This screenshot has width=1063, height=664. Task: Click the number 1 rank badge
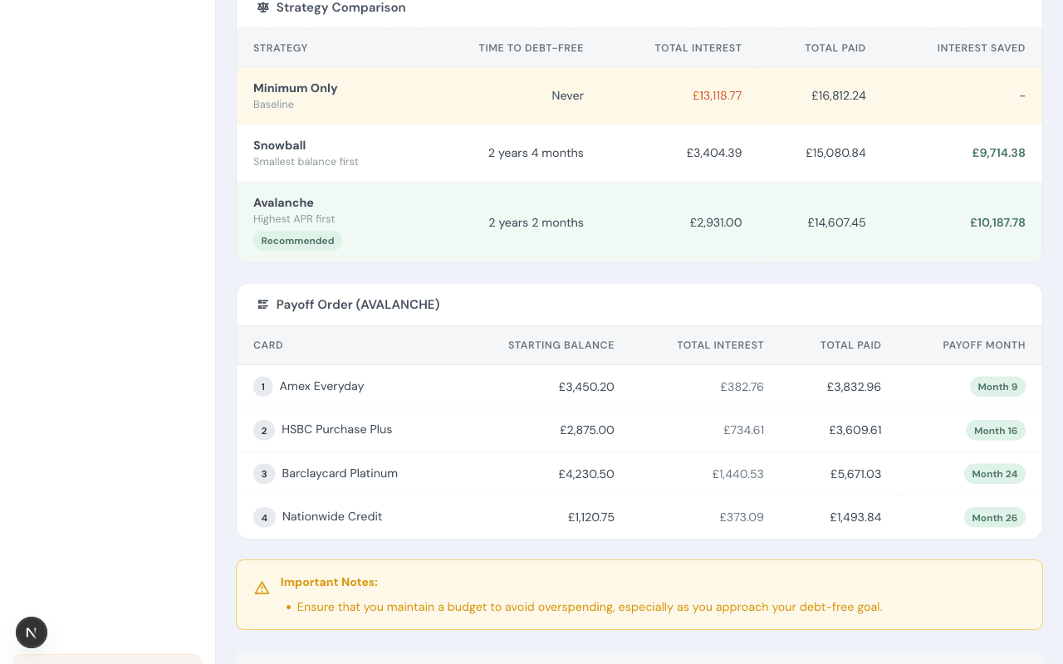[x=263, y=387]
